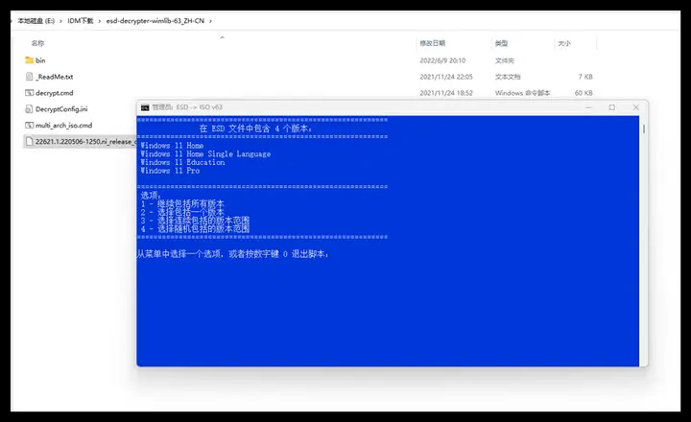Select the decrypt.cmd file name
This screenshot has height=422, width=691.
pyautogui.click(x=54, y=93)
